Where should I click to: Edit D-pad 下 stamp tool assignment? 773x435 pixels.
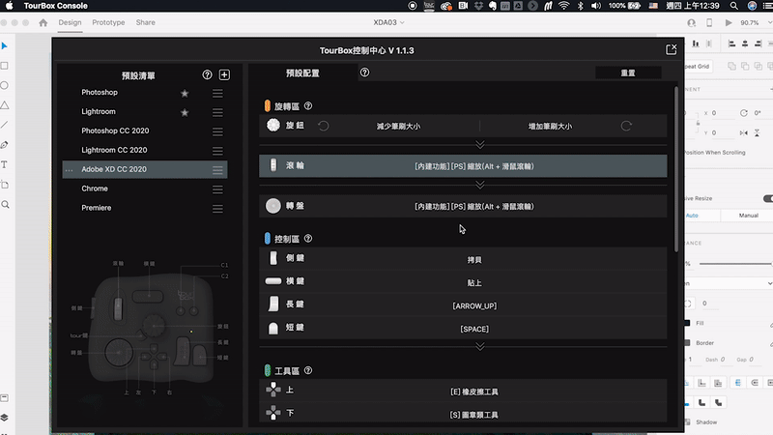click(x=474, y=415)
